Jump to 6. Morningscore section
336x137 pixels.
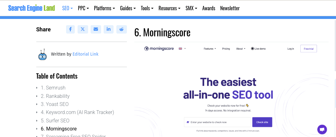(59, 129)
